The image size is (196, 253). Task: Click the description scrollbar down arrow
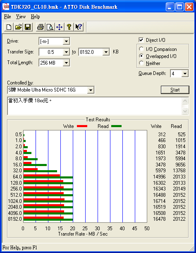[185, 111]
